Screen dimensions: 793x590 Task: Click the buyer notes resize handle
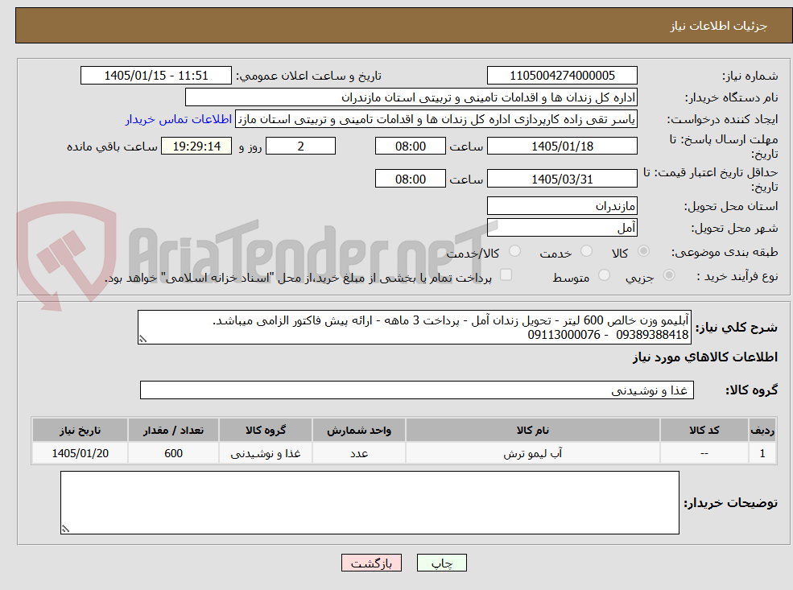[x=65, y=529]
